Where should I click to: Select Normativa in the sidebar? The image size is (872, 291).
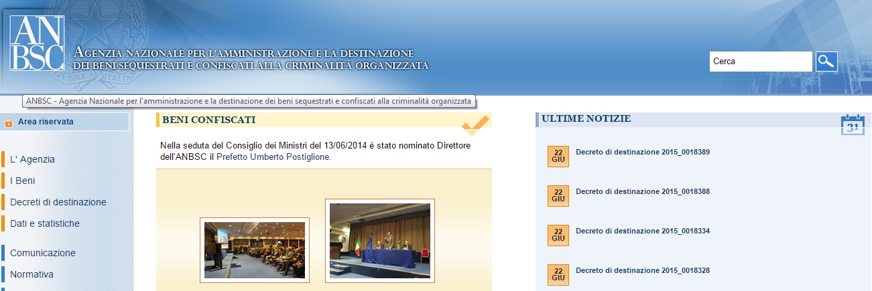tap(32, 274)
